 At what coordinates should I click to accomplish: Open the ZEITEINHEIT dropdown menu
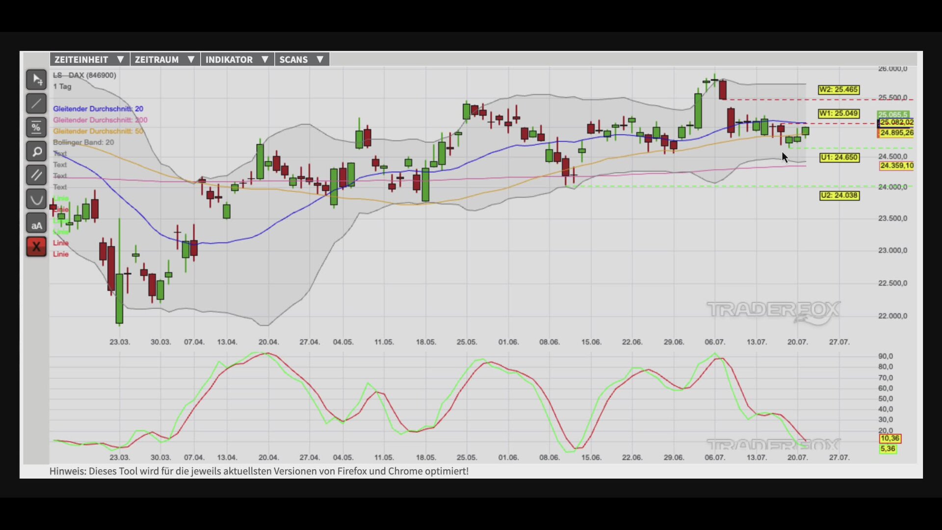point(89,59)
